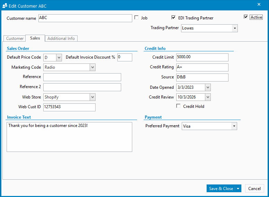269x197 pixels.
Task: Click the Save & Close button
Action: coord(221,188)
